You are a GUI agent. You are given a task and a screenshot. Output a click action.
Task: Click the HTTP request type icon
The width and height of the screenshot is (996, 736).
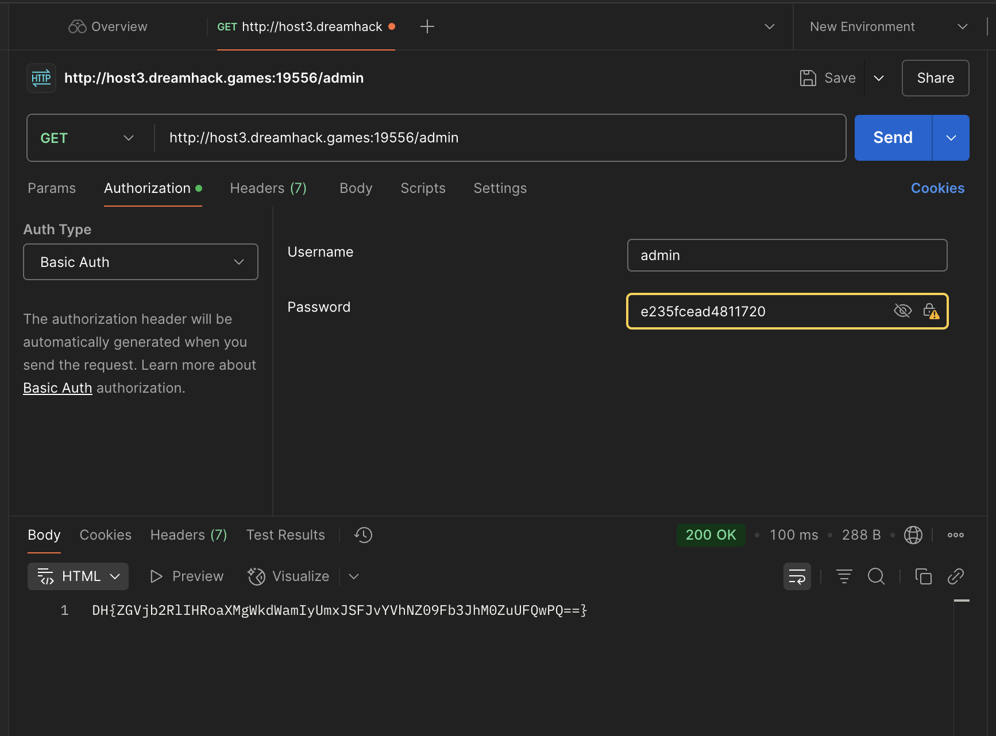coord(41,78)
